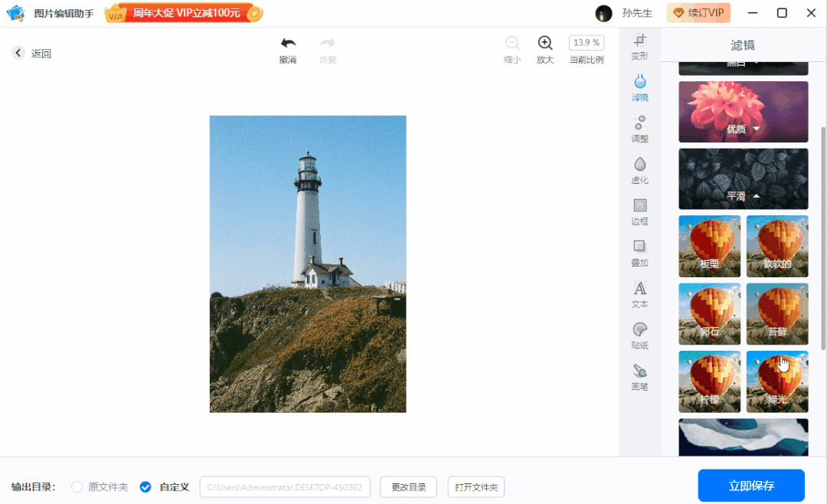Click the 更改目录 change directory button

pyautogui.click(x=408, y=487)
